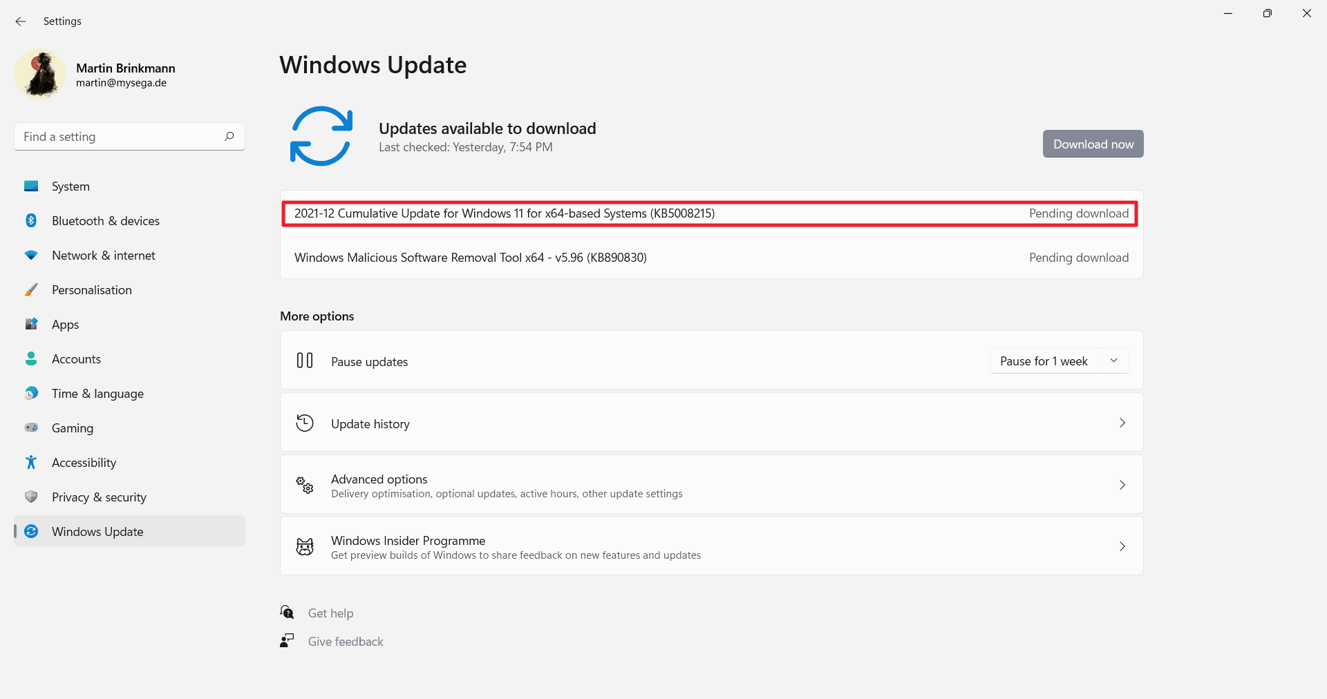Image resolution: width=1327 pixels, height=699 pixels.
Task: Select Gaming in the sidebar
Action: pyautogui.click(x=129, y=428)
